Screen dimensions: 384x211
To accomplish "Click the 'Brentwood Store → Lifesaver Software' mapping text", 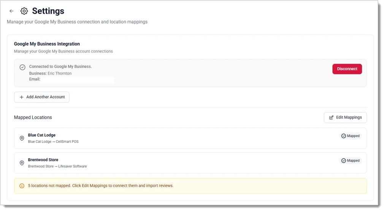I will 57,167.
